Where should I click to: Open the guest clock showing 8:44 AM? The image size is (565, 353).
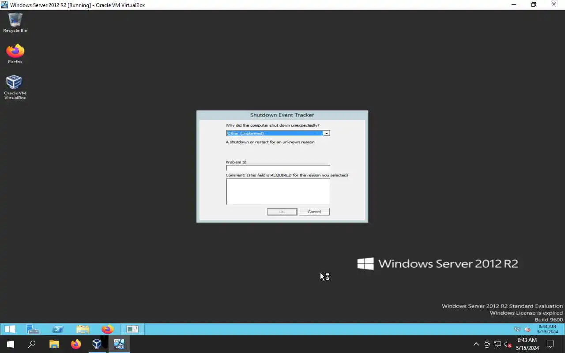[x=547, y=329]
